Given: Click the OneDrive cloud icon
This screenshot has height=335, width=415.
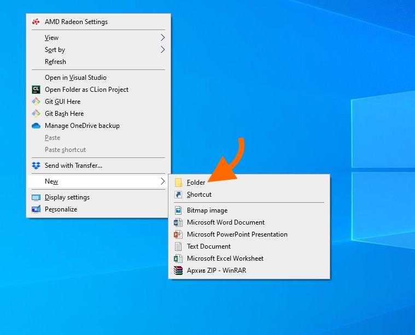Looking at the screenshot, I should (x=36, y=126).
